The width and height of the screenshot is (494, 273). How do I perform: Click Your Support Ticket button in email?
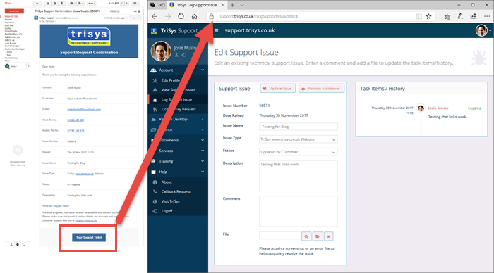[89, 238]
